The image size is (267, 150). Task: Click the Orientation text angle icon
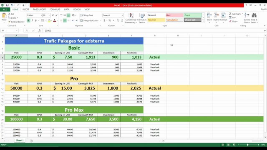[x=73, y=15]
